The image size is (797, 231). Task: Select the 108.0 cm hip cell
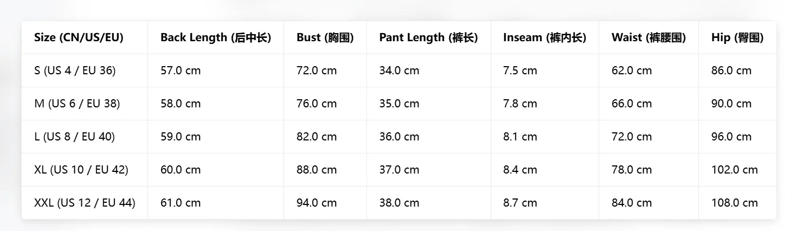click(735, 203)
